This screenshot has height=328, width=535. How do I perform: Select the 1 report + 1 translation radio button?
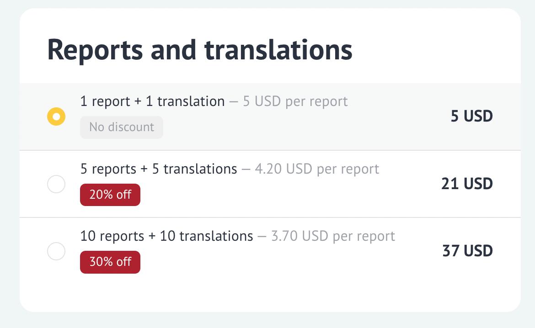pyautogui.click(x=56, y=116)
